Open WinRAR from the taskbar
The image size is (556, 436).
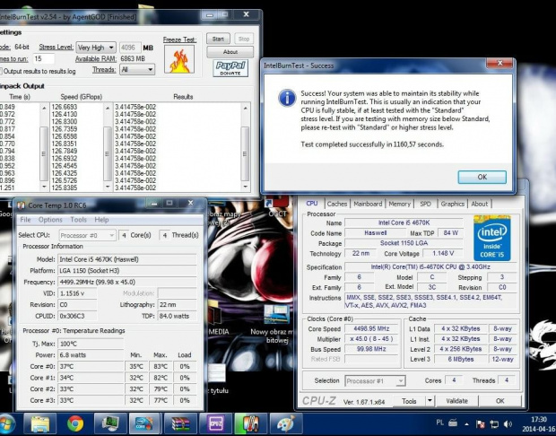pyautogui.click(x=180, y=423)
